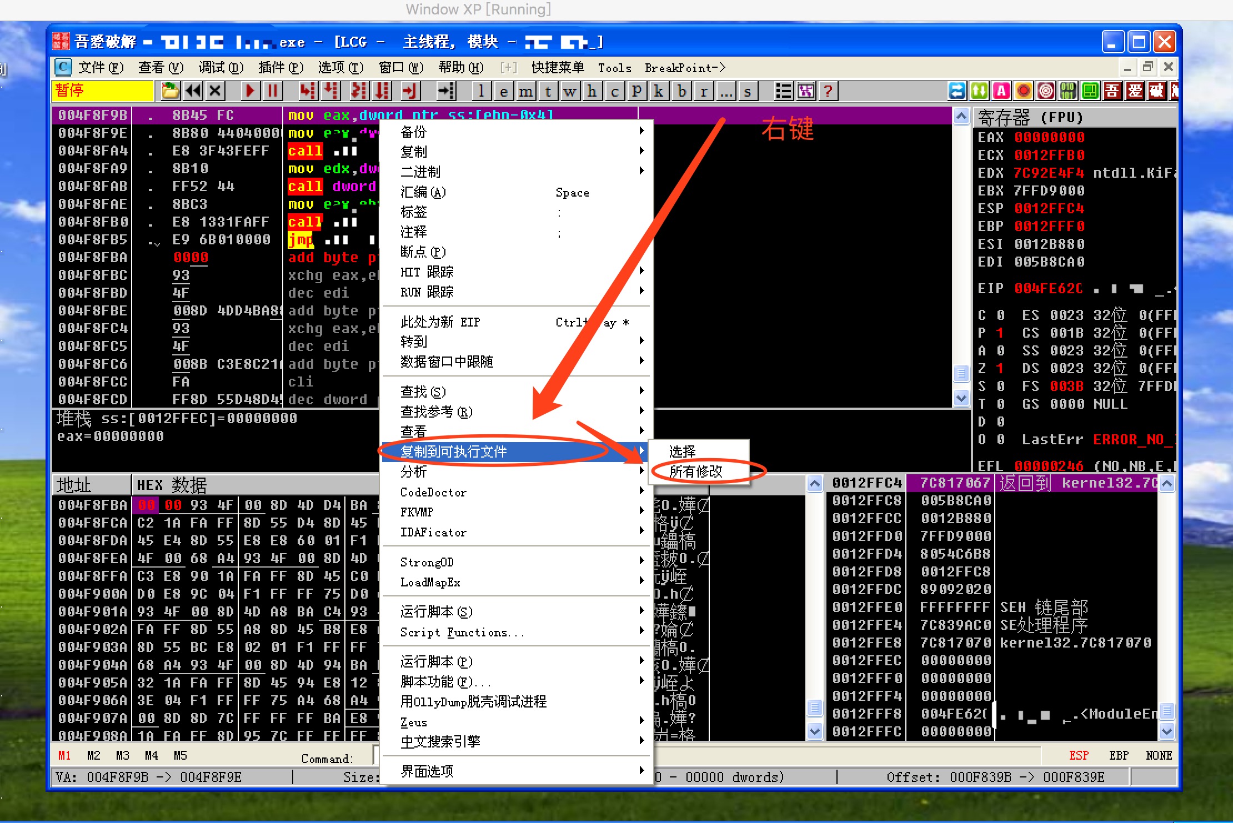Open the 文件(F) menu
The height and width of the screenshot is (823, 1233).
[101, 68]
